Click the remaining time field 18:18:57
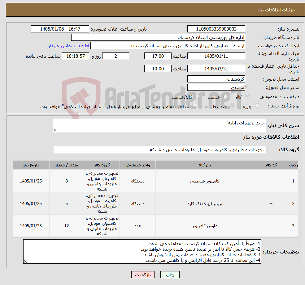 point(76,56)
